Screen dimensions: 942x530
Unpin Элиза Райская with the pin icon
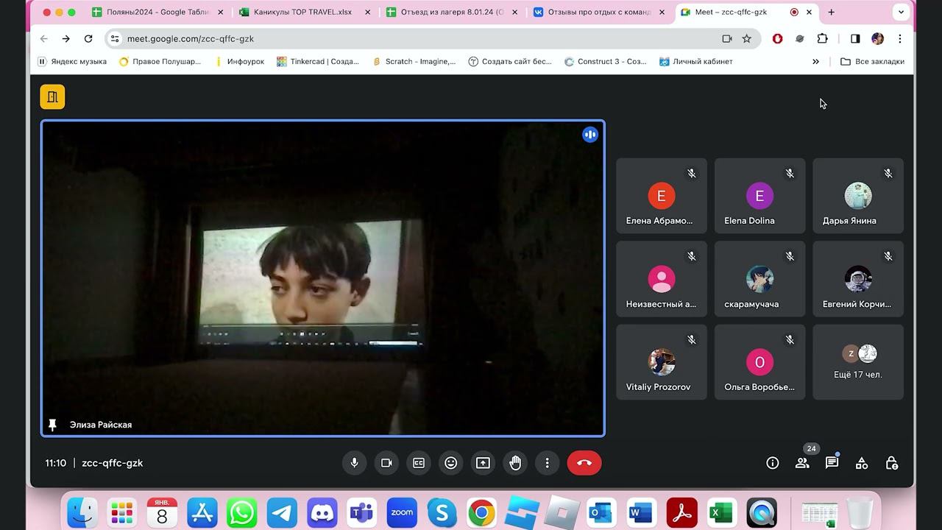click(52, 425)
